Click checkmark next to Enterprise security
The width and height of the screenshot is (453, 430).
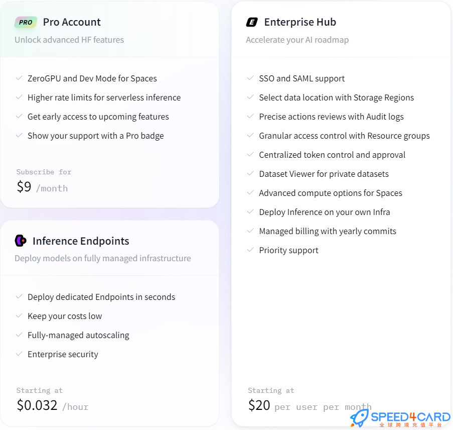(x=19, y=354)
